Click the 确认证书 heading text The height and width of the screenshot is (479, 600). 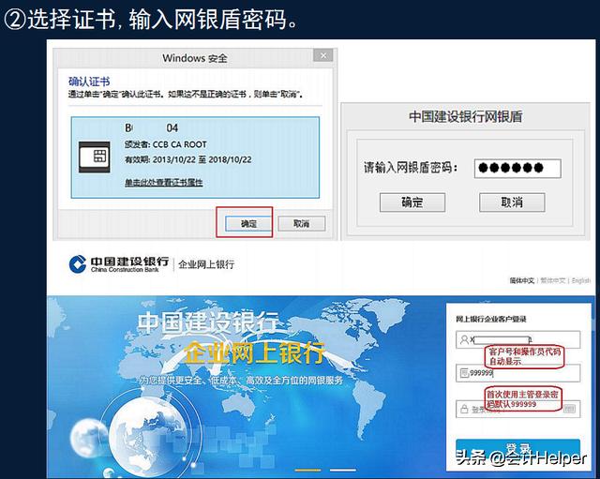tap(89, 82)
